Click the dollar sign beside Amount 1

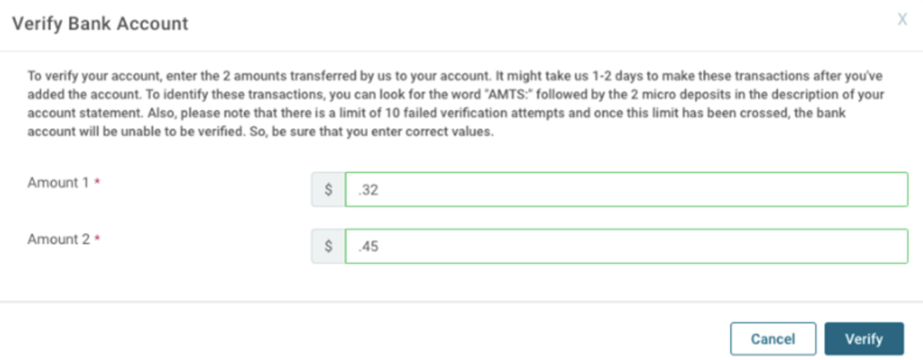[328, 189]
